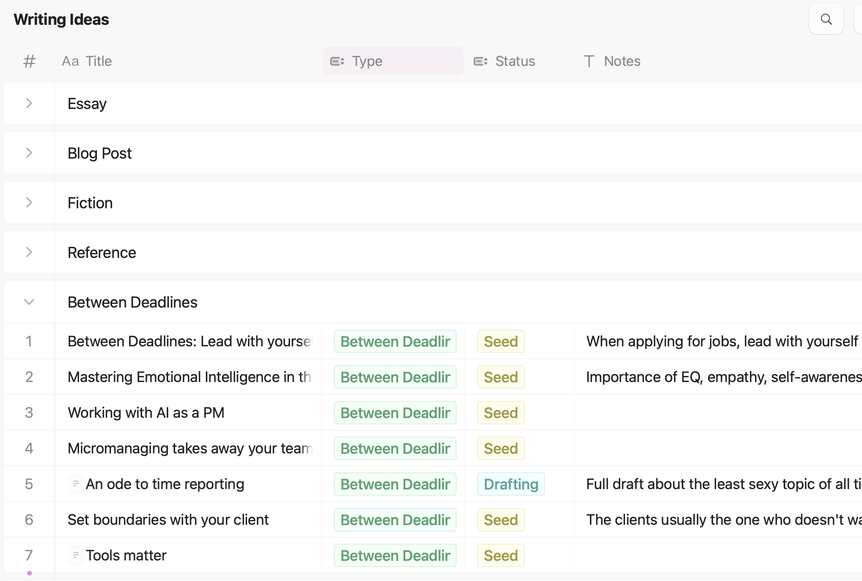Click the Aa icon in Title header

point(70,61)
